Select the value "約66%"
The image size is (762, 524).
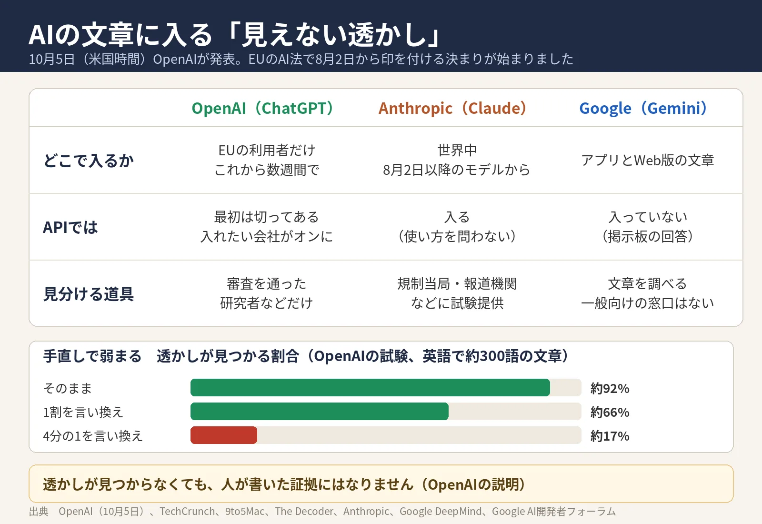point(610,412)
